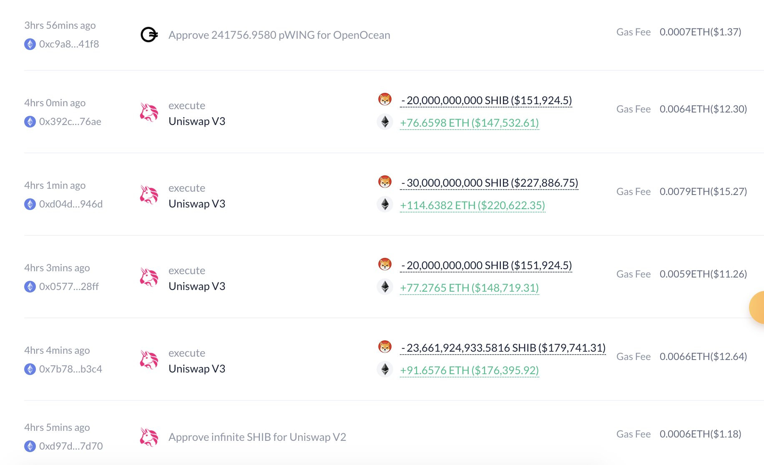Screen dimensions: 764x465
Task: Click the SHIB token icon beside -30,000,000,000 SHIB
Action: [x=385, y=182]
